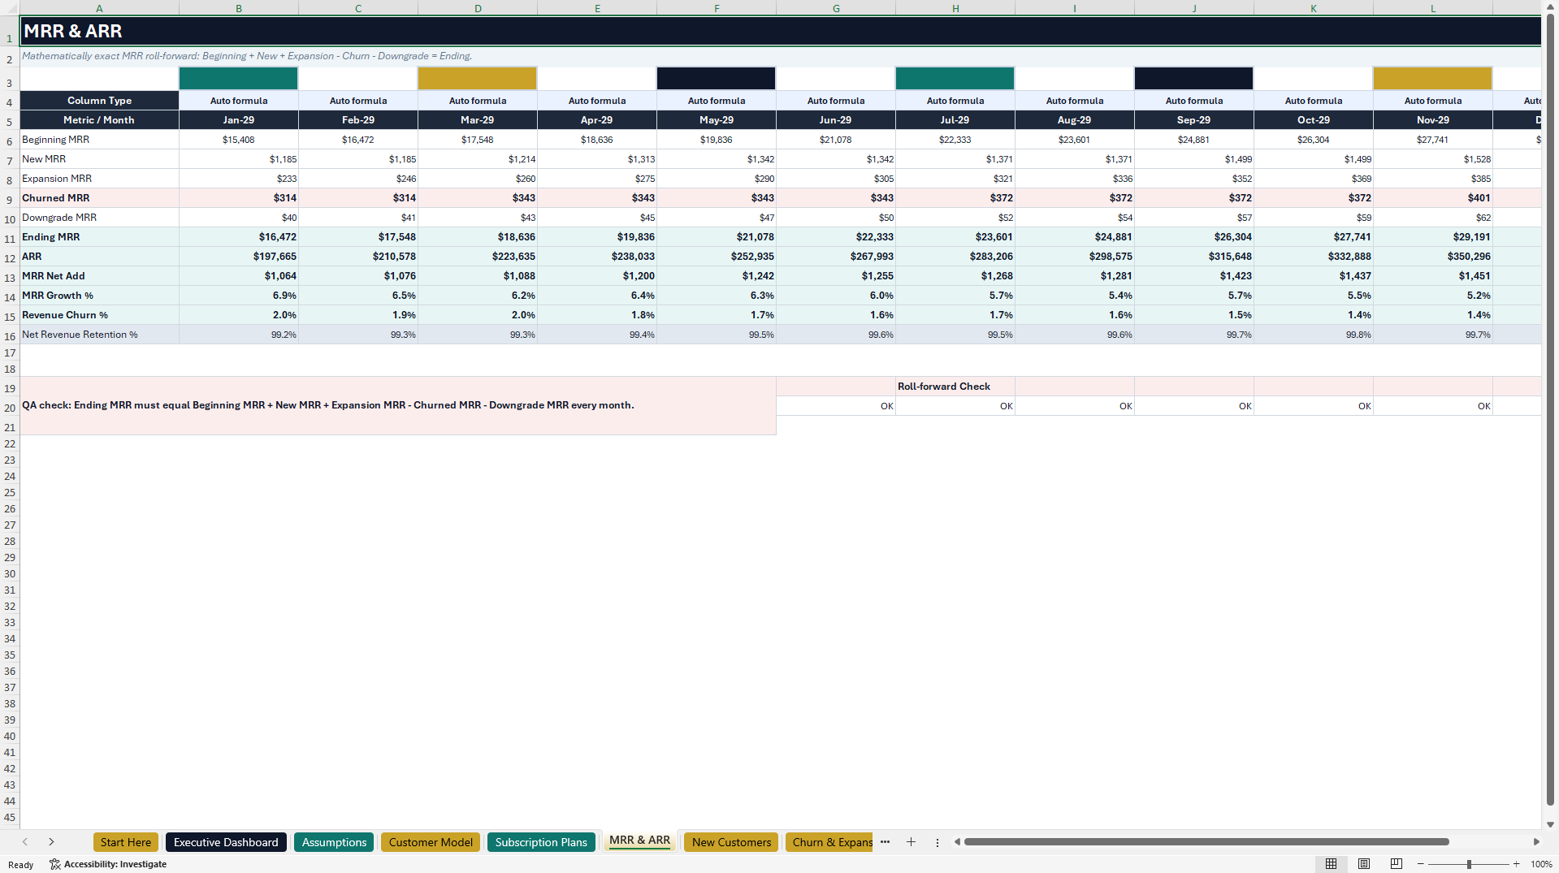The image size is (1559, 873).
Task: Show more hidden sheet tabs ellipsis
Action: pos(885,842)
